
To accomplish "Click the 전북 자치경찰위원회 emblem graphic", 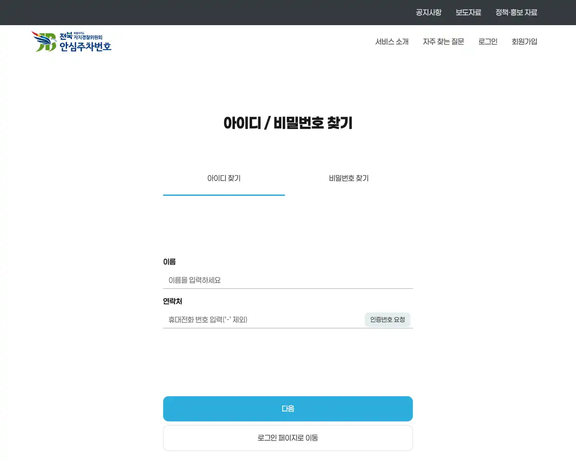I will [x=43, y=40].
